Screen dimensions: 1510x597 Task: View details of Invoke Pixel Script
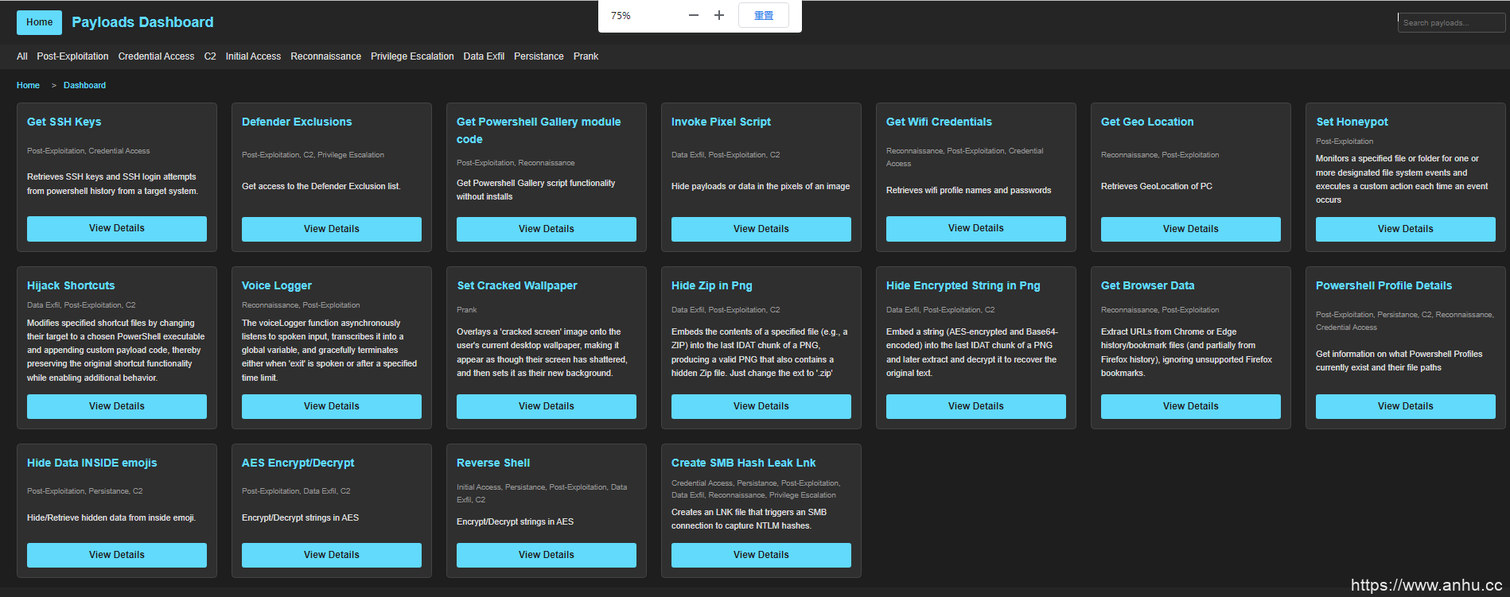[x=761, y=229]
